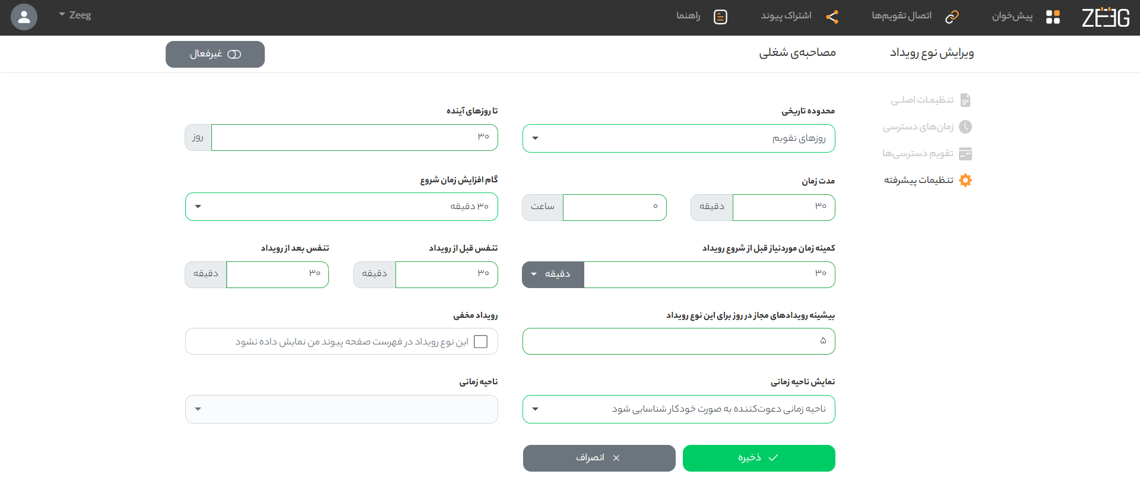Viewport: 1140px width, 493px height.
Task: Click the maximum events per day field
Action: click(679, 341)
